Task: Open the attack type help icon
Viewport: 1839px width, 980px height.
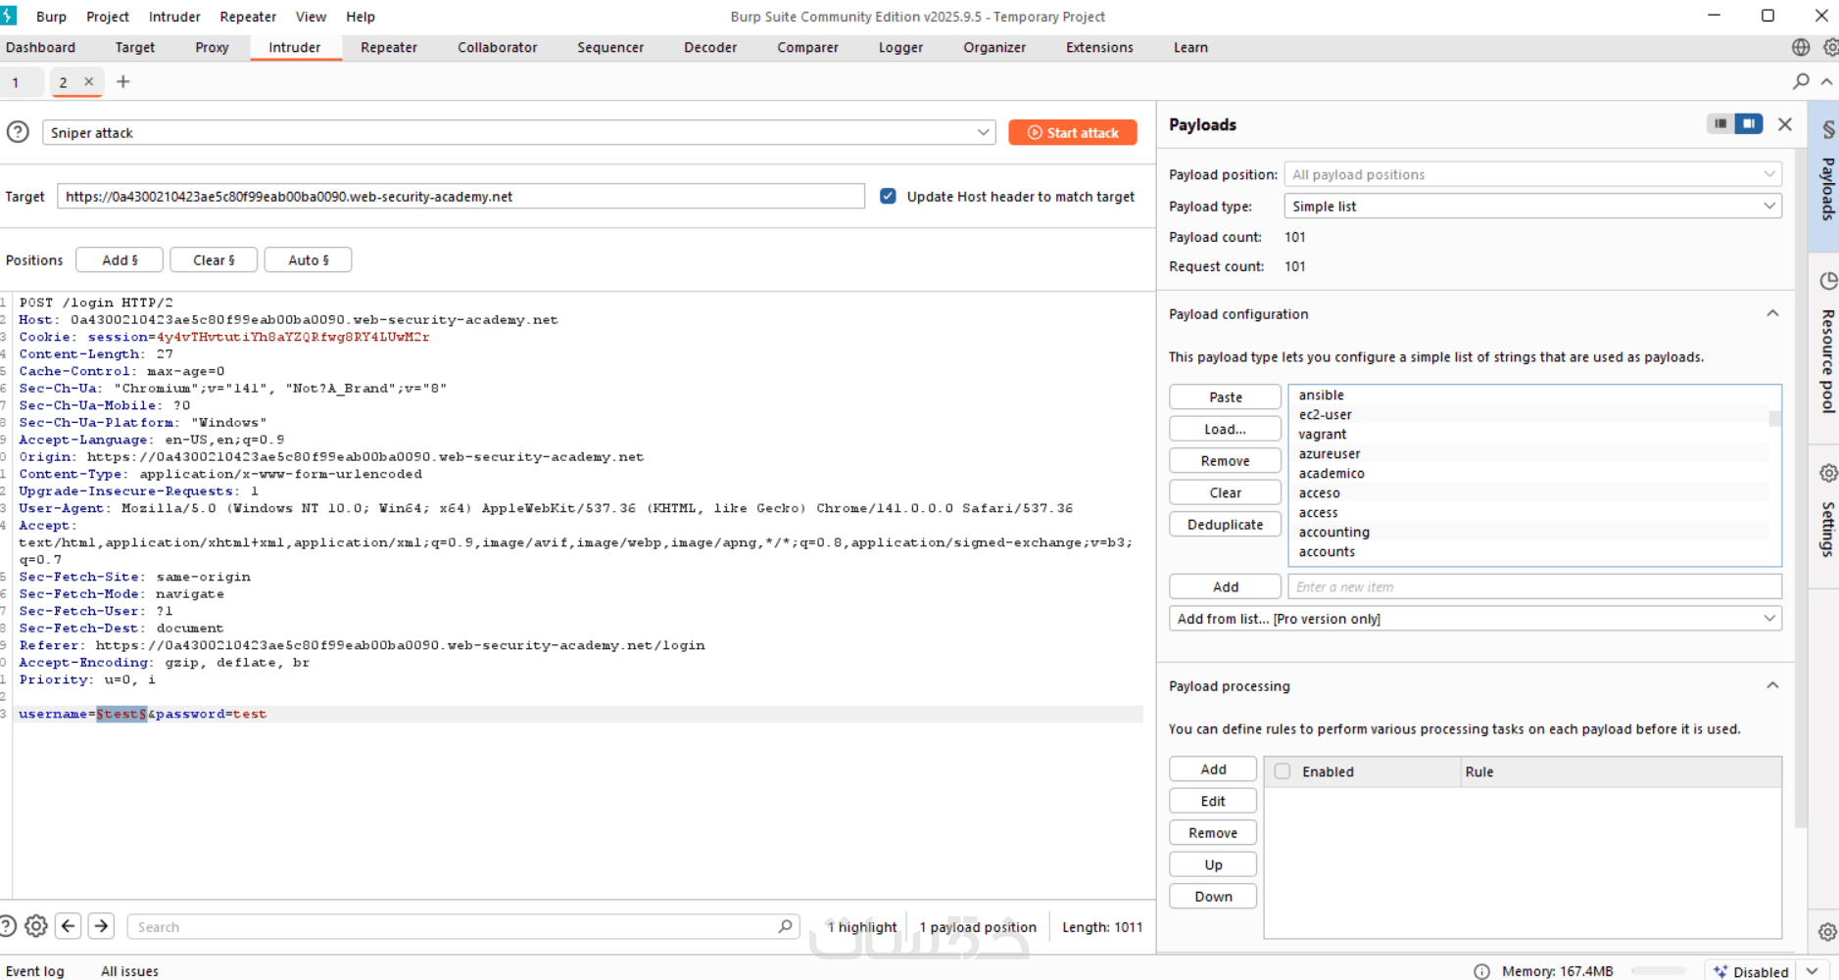Action: tap(18, 132)
